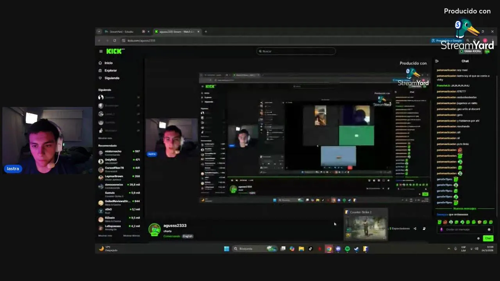
Task: Click the aguss2333 channel name
Action: [x=175, y=226]
